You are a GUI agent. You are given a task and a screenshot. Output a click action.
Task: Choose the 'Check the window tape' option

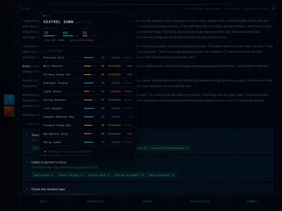(x=148, y=189)
